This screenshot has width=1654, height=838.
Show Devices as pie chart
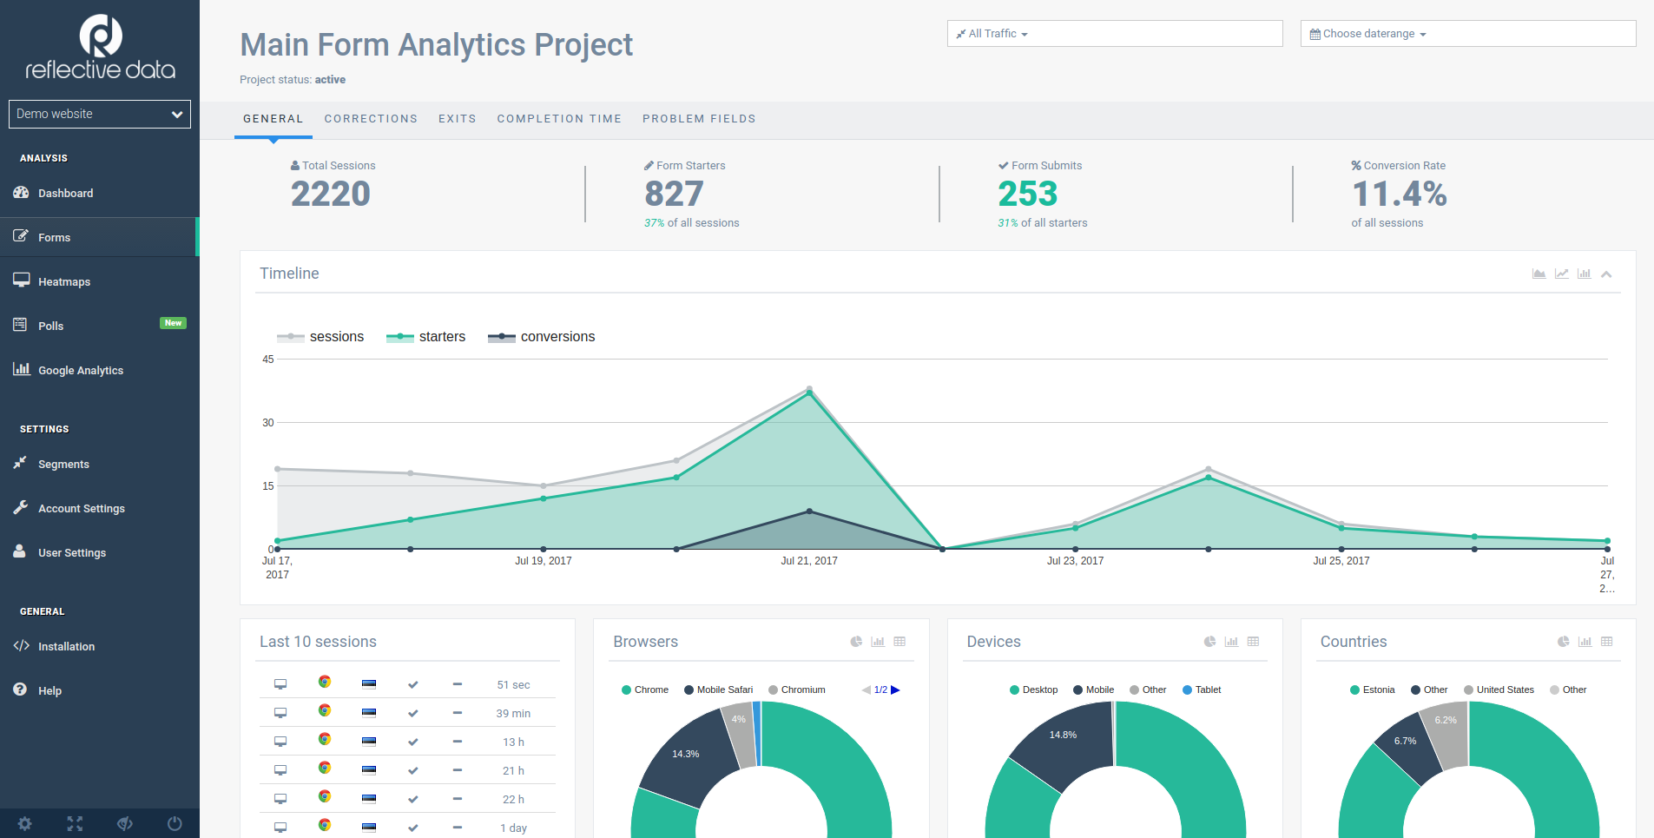pyautogui.click(x=1209, y=642)
